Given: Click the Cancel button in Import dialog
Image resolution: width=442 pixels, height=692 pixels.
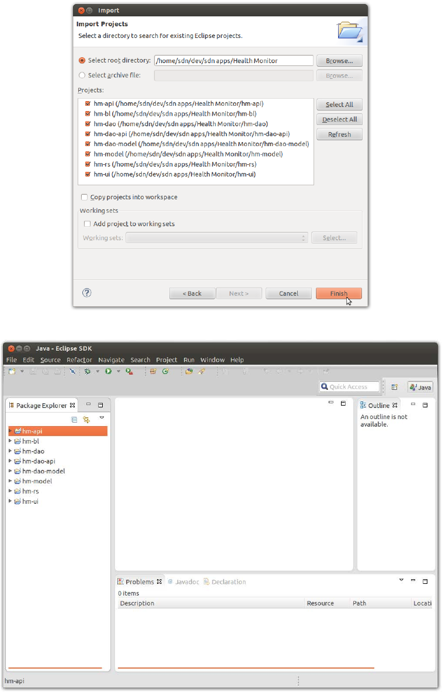Looking at the screenshot, I should coord(288,293).
